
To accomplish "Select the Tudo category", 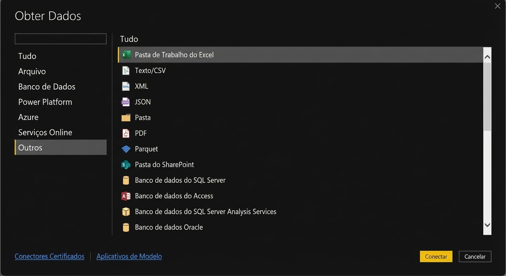I will [x=60, y=56].
